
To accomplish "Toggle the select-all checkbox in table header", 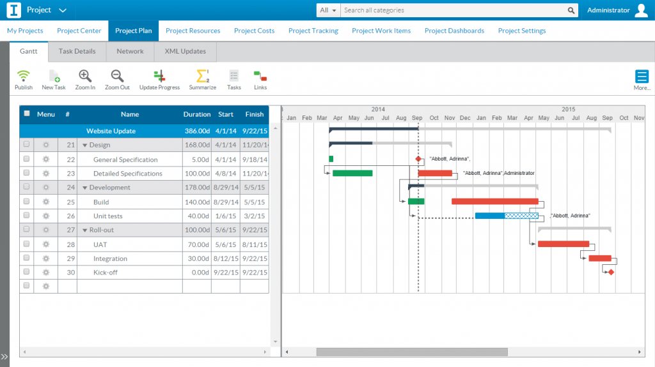I will [x=27, y=114].
